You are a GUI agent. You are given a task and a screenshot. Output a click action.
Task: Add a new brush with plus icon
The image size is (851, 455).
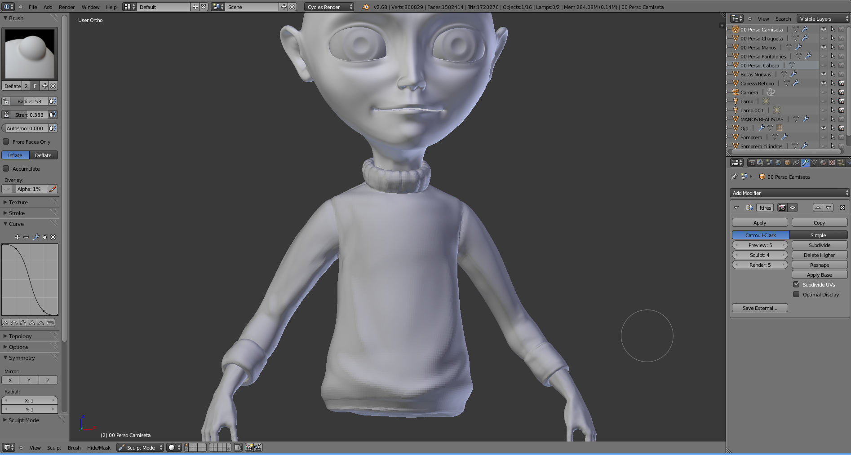point(44,86)
